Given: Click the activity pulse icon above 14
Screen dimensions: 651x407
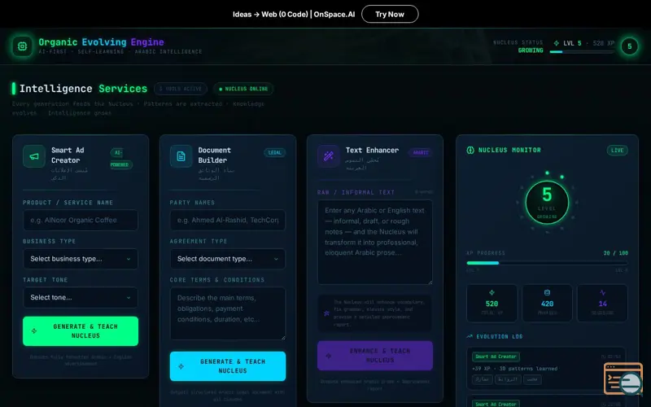Looking at the screenshot, I should coord(602,292).
